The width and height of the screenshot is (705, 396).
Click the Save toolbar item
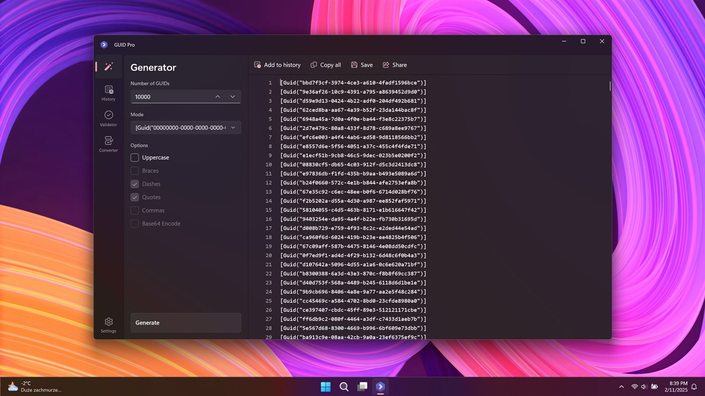click(x=362, y=64)
